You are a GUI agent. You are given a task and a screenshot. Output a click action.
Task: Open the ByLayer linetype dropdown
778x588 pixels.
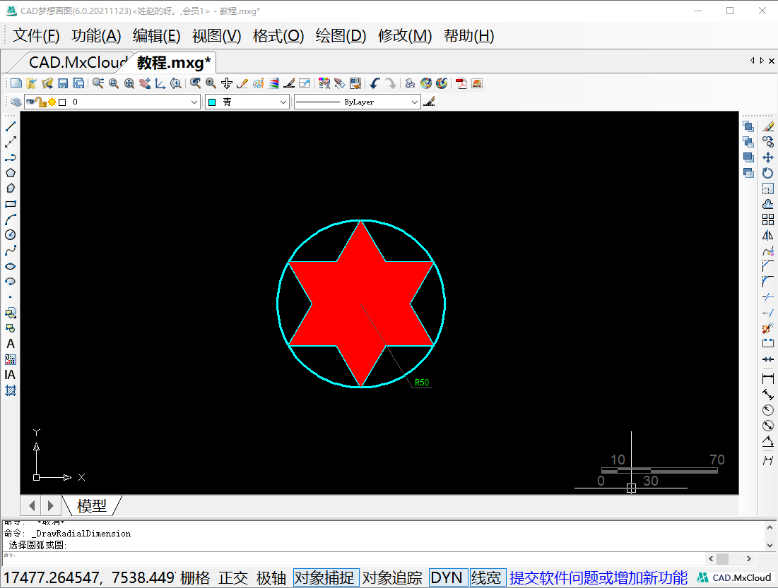[x=415, y=102]
